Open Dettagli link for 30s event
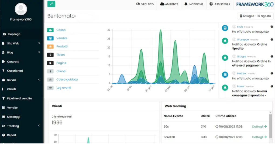275x144 pixels. click(x=259, y=126)
